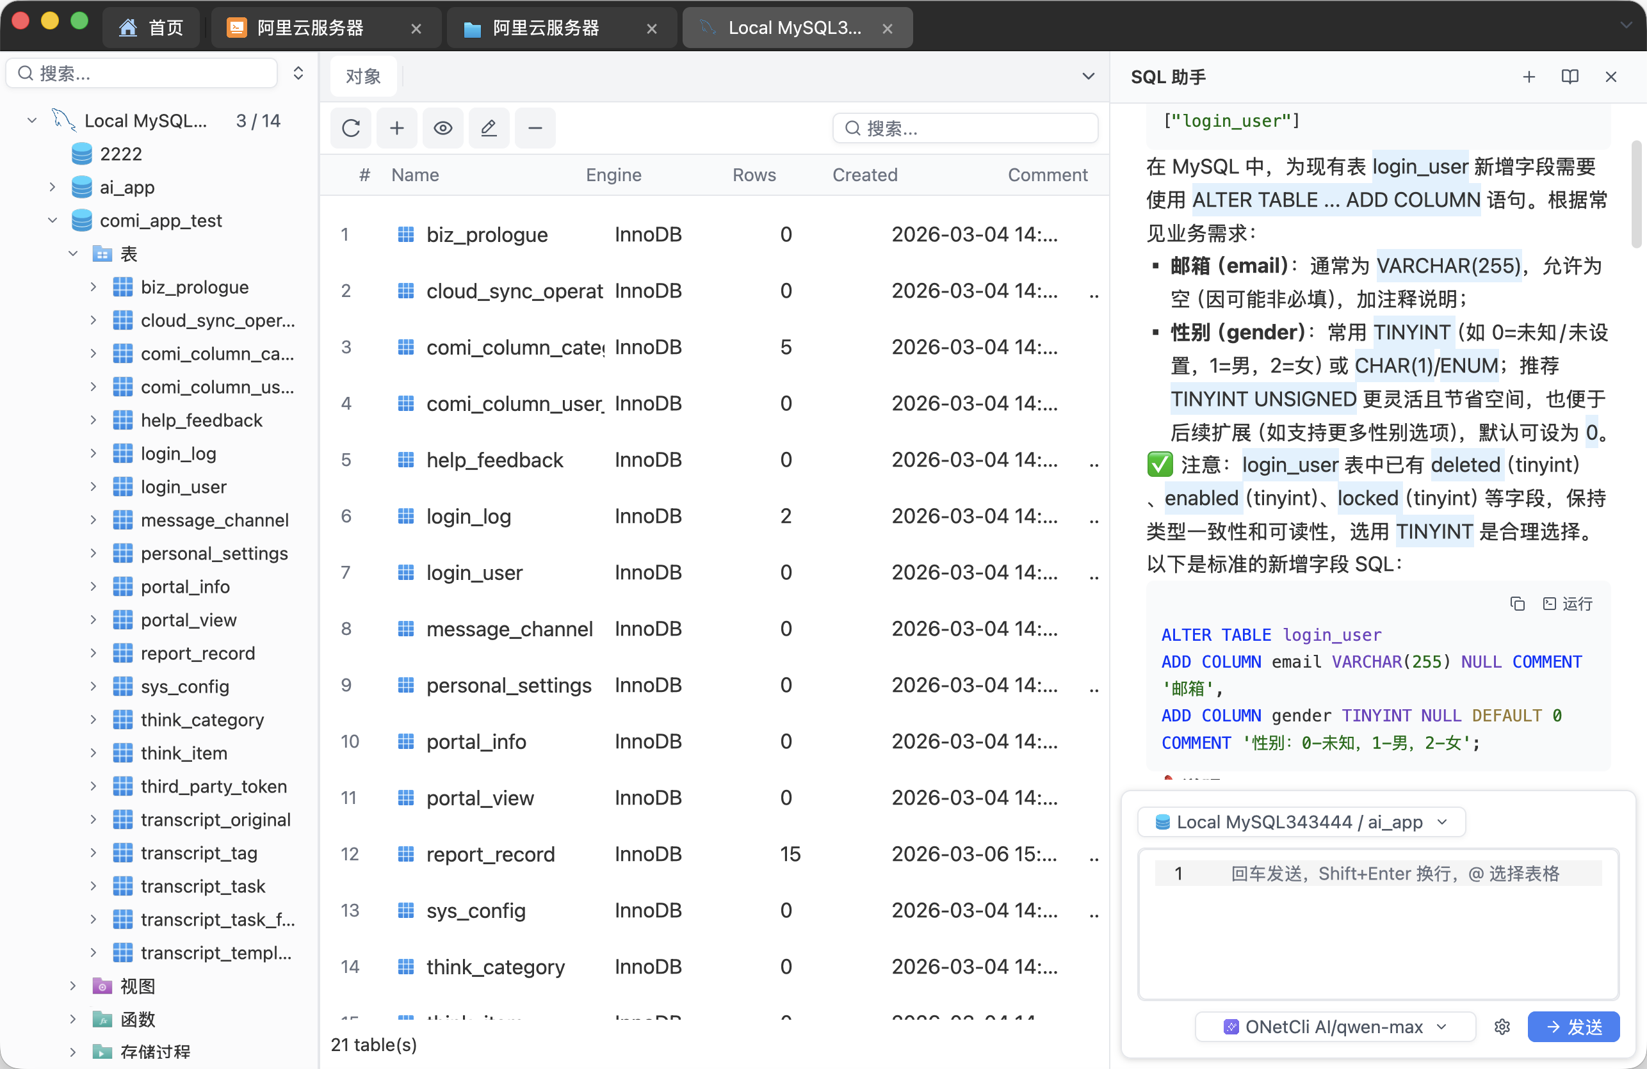Image resolution: width=1647 pixels, height=1069 pixels.
Task: Refresh the tables list
Action: tap(350, 128)
